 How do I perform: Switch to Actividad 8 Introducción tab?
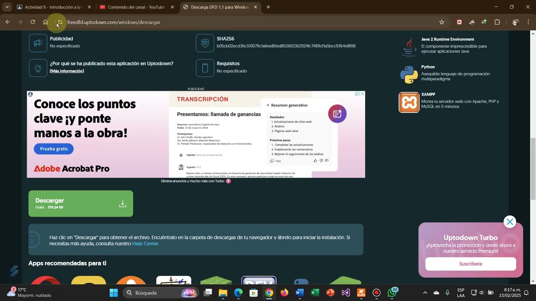point(53,7)
